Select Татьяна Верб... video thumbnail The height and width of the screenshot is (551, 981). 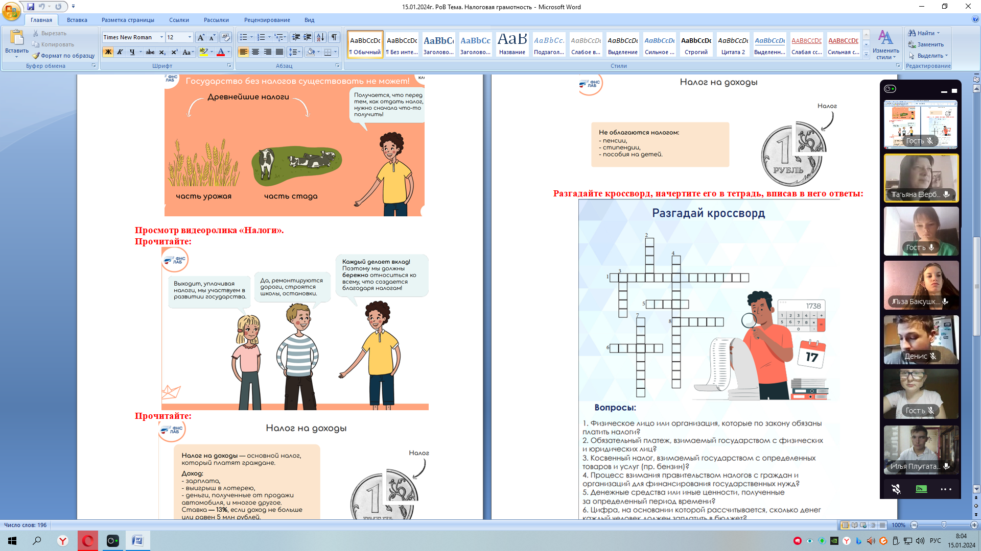[x=921, y=178]
